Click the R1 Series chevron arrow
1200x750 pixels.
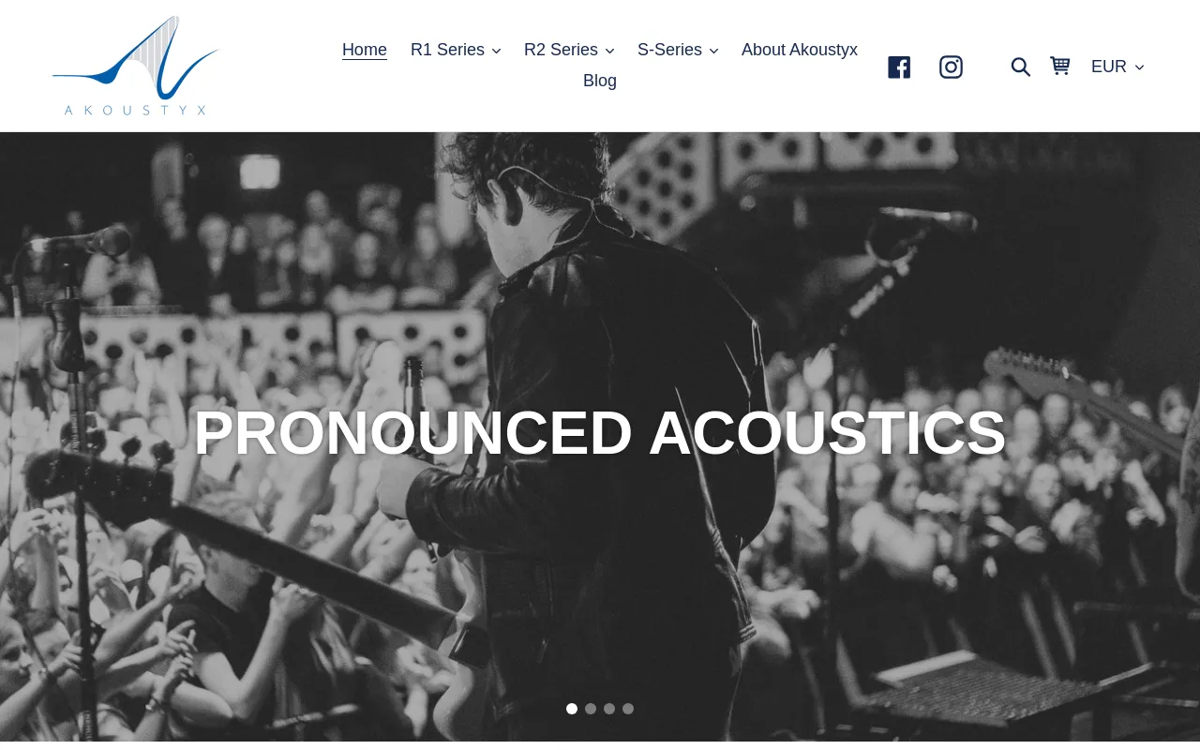pos(496,51)
